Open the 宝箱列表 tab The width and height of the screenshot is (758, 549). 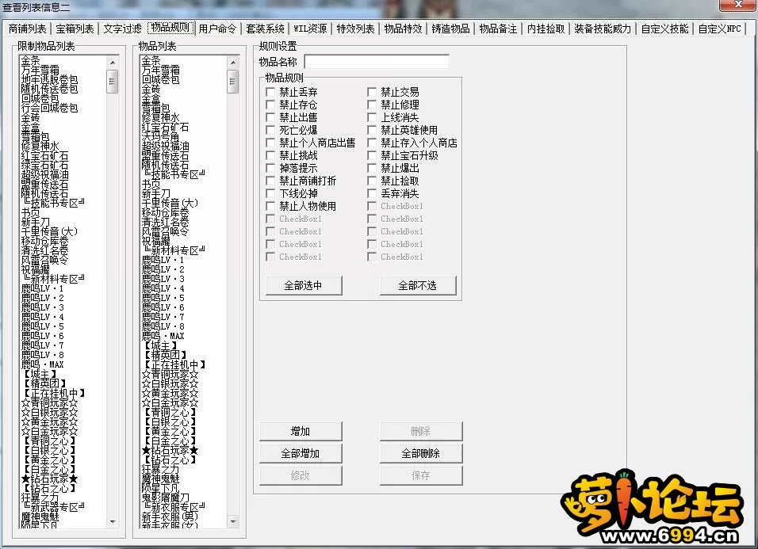(x=75, y=29)
